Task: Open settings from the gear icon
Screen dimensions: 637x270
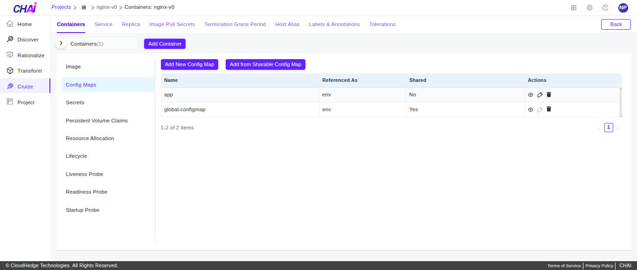Action: (x=589, y=7)
